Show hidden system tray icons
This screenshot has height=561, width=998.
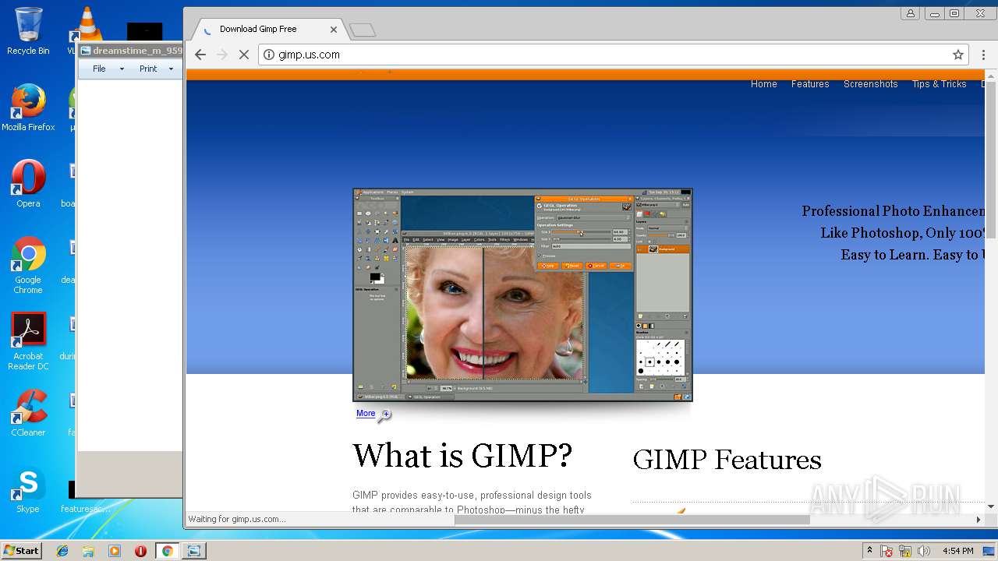[869, 551]
